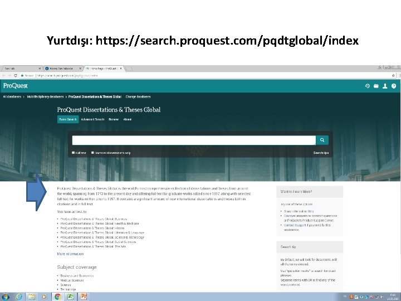Open the media player taskbar icon
The image size is (401, 301).
(x=44, y=297)
